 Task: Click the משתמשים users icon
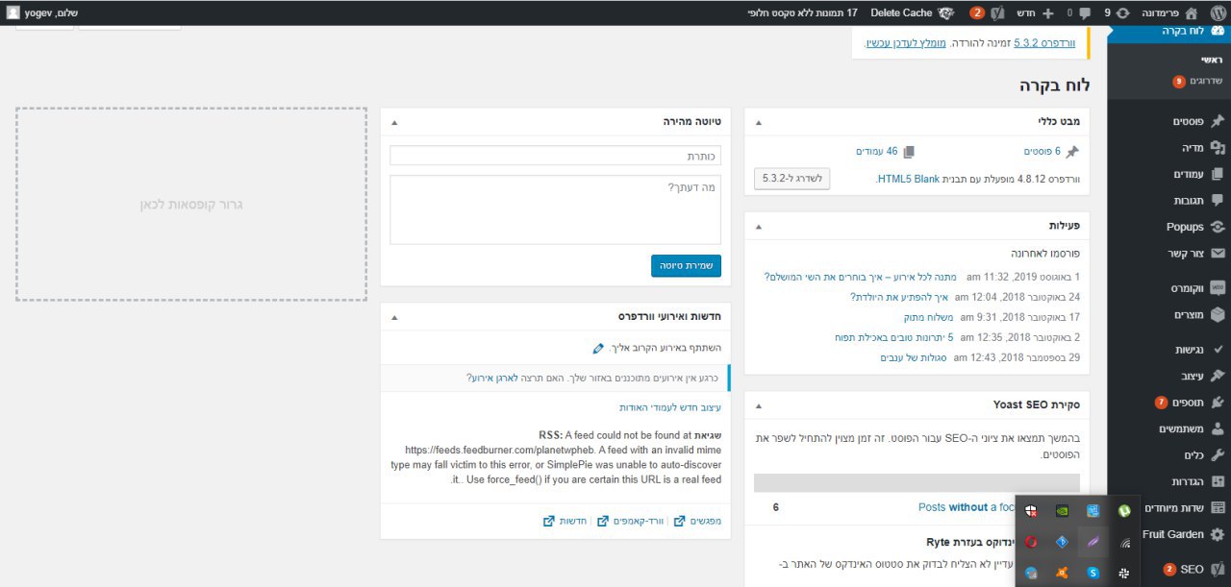1218,428
